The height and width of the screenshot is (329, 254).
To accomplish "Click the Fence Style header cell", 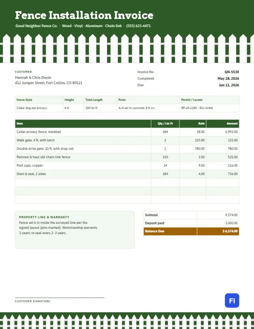I will (39, 100).
